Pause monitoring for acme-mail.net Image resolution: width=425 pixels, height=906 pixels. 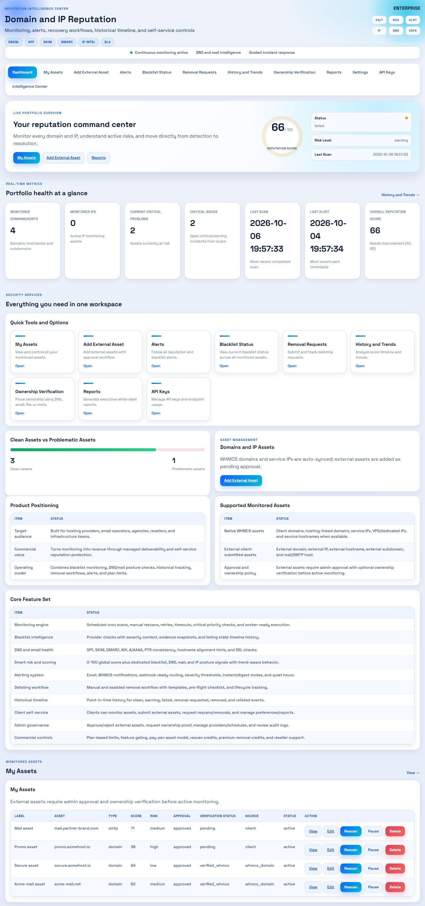(373, 887)
